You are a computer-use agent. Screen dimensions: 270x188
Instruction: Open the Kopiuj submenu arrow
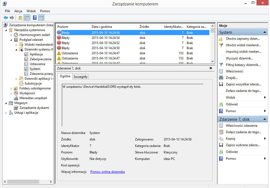click(265, 139)
